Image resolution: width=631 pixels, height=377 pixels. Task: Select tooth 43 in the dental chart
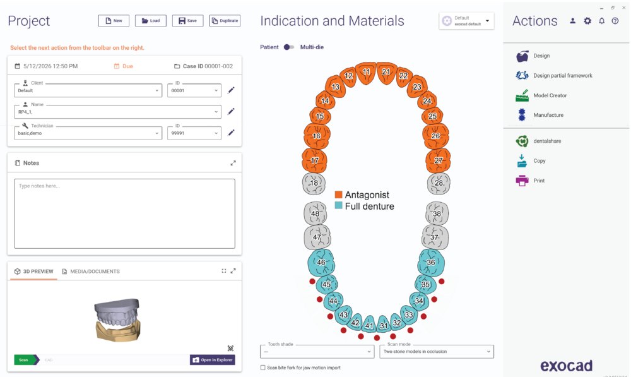tap(344, 314)
